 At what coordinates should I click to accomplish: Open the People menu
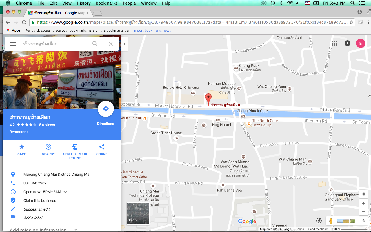pos(129,3)
